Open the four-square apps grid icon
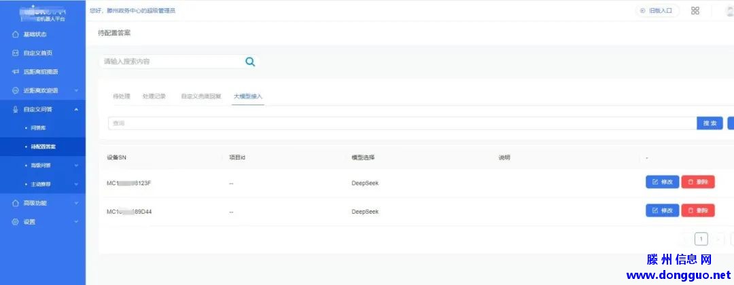The width and height of the screenshot is (734, 285). 695,11
